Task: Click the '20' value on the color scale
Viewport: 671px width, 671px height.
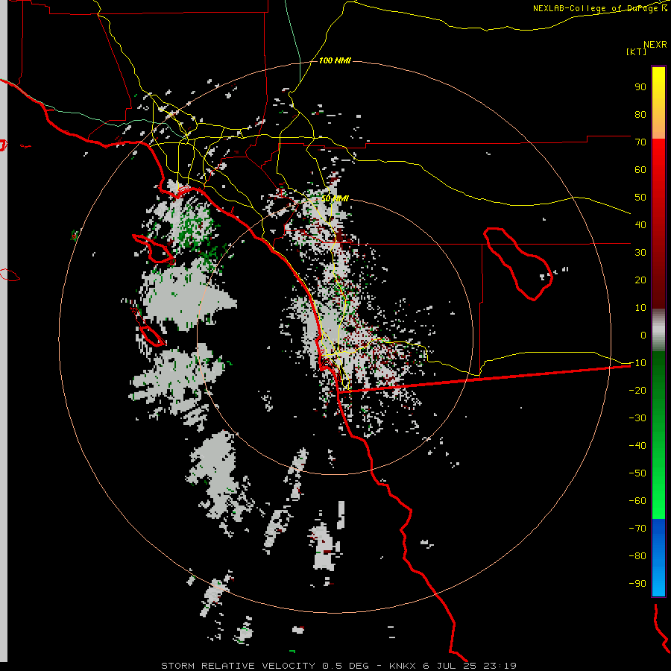Action: (x=640, y=280)
